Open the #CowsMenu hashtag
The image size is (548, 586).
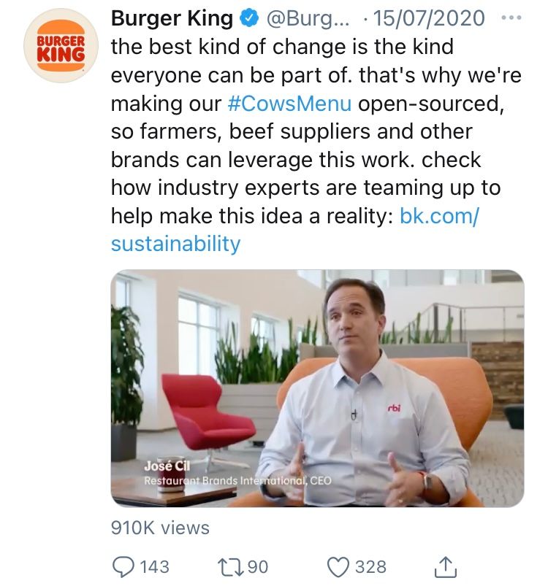point(289,104)
